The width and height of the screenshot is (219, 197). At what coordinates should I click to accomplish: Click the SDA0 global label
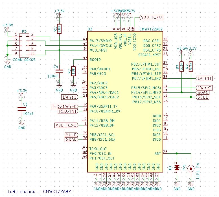[71, 140]
